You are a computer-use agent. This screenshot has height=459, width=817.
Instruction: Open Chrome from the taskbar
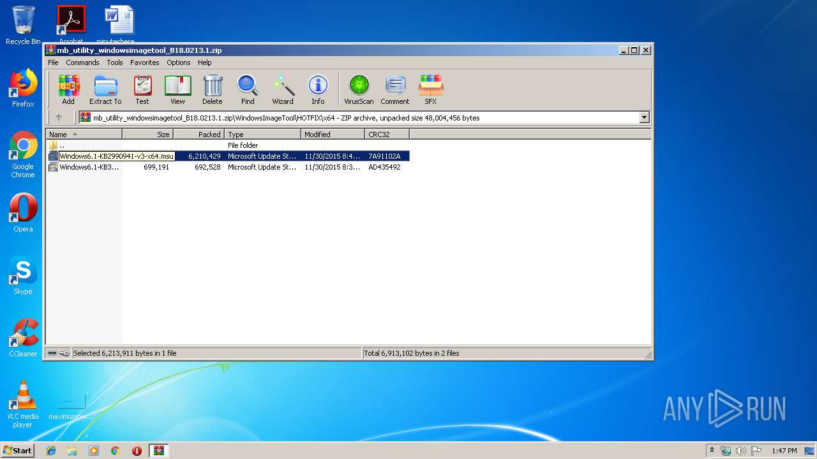[115, 451]
